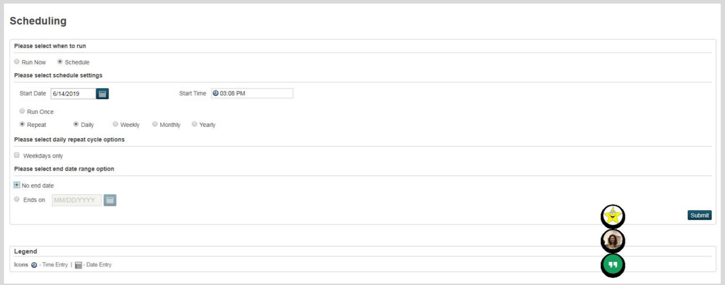The height and width of the screenshot is (285, 725).
Task: Select the Run Now radio option
Action: pos(17,62)
